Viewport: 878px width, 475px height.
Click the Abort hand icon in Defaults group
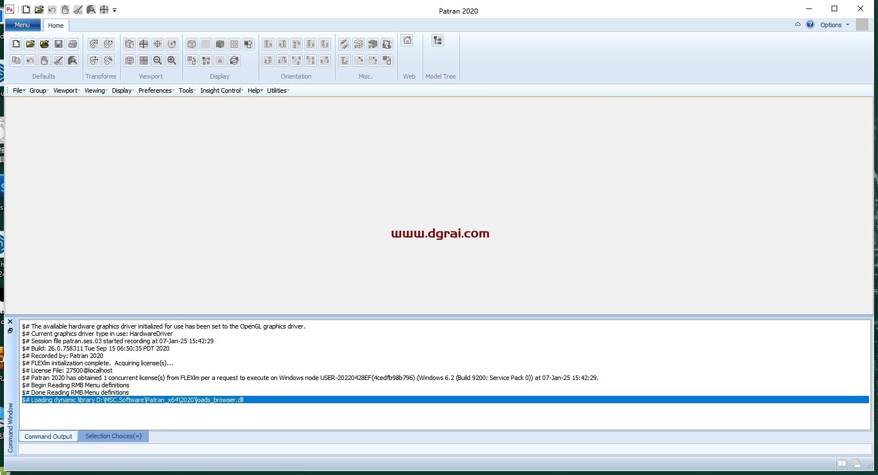[44, 60]
